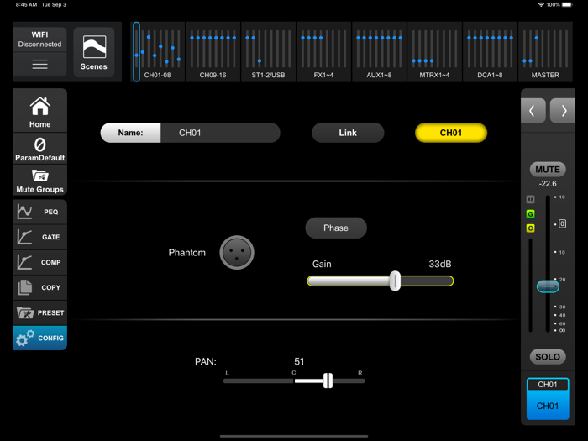Tap the WIFI Disconnected status
Screen dimensions: 588x441
pyautogui.click(x=39, y=39)
